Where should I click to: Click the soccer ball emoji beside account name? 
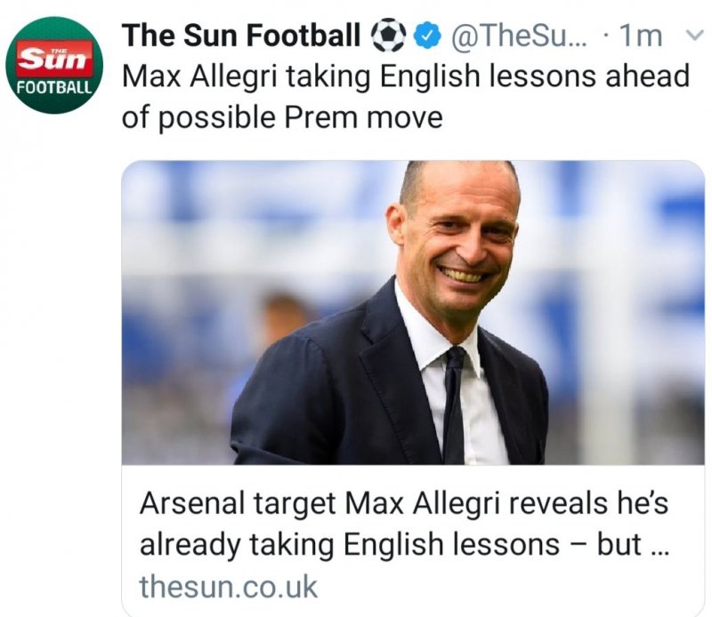388,36
